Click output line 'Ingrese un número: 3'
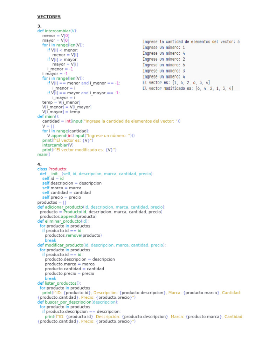This screenshot has width=269, height=359. (x=164, y=71)
